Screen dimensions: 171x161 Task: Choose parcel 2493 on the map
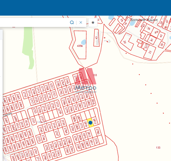18,96
